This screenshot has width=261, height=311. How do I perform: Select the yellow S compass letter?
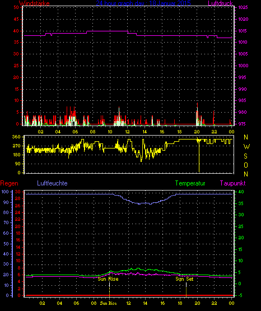(x=245, y=156)
